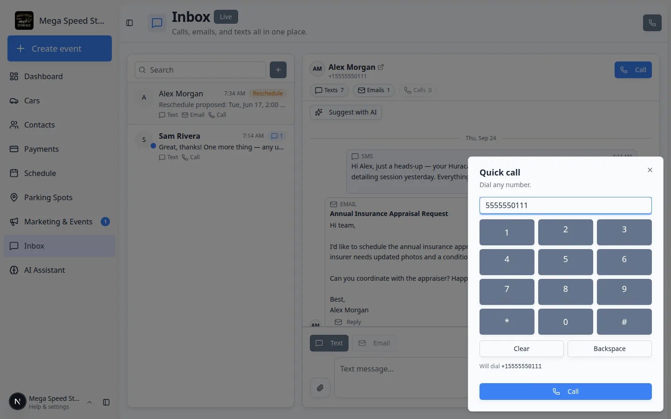
Task: Click Clear in the Quick call dialog
Action: pyautogui.click(x=521, y=349)
